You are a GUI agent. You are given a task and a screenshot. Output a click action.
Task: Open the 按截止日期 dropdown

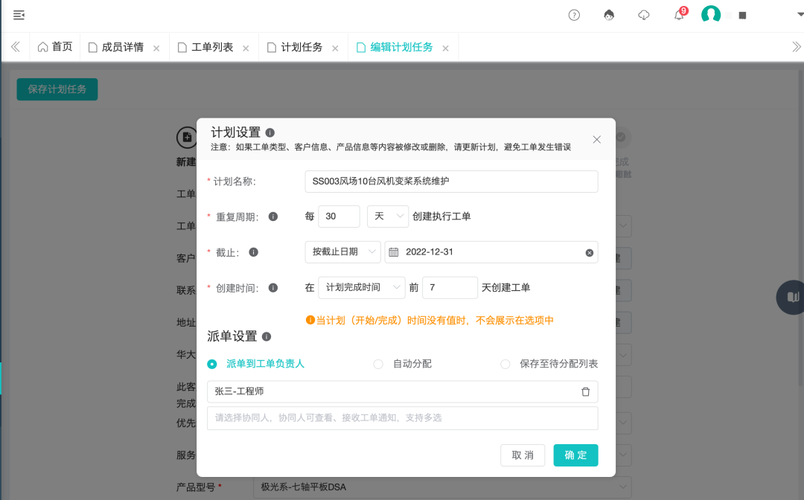pos(342,252)
